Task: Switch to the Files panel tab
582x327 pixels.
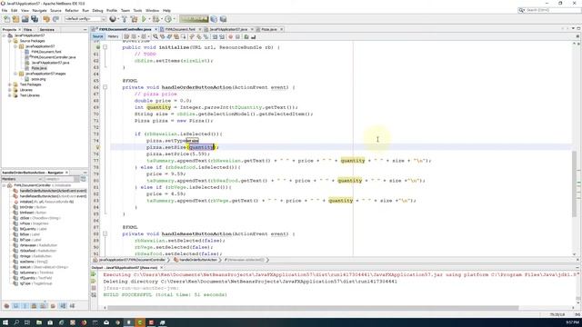Action: point(28,29)
